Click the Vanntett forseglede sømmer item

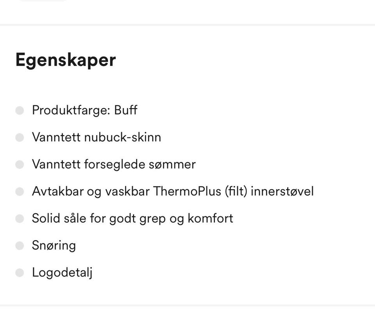(x=114, y=164)
